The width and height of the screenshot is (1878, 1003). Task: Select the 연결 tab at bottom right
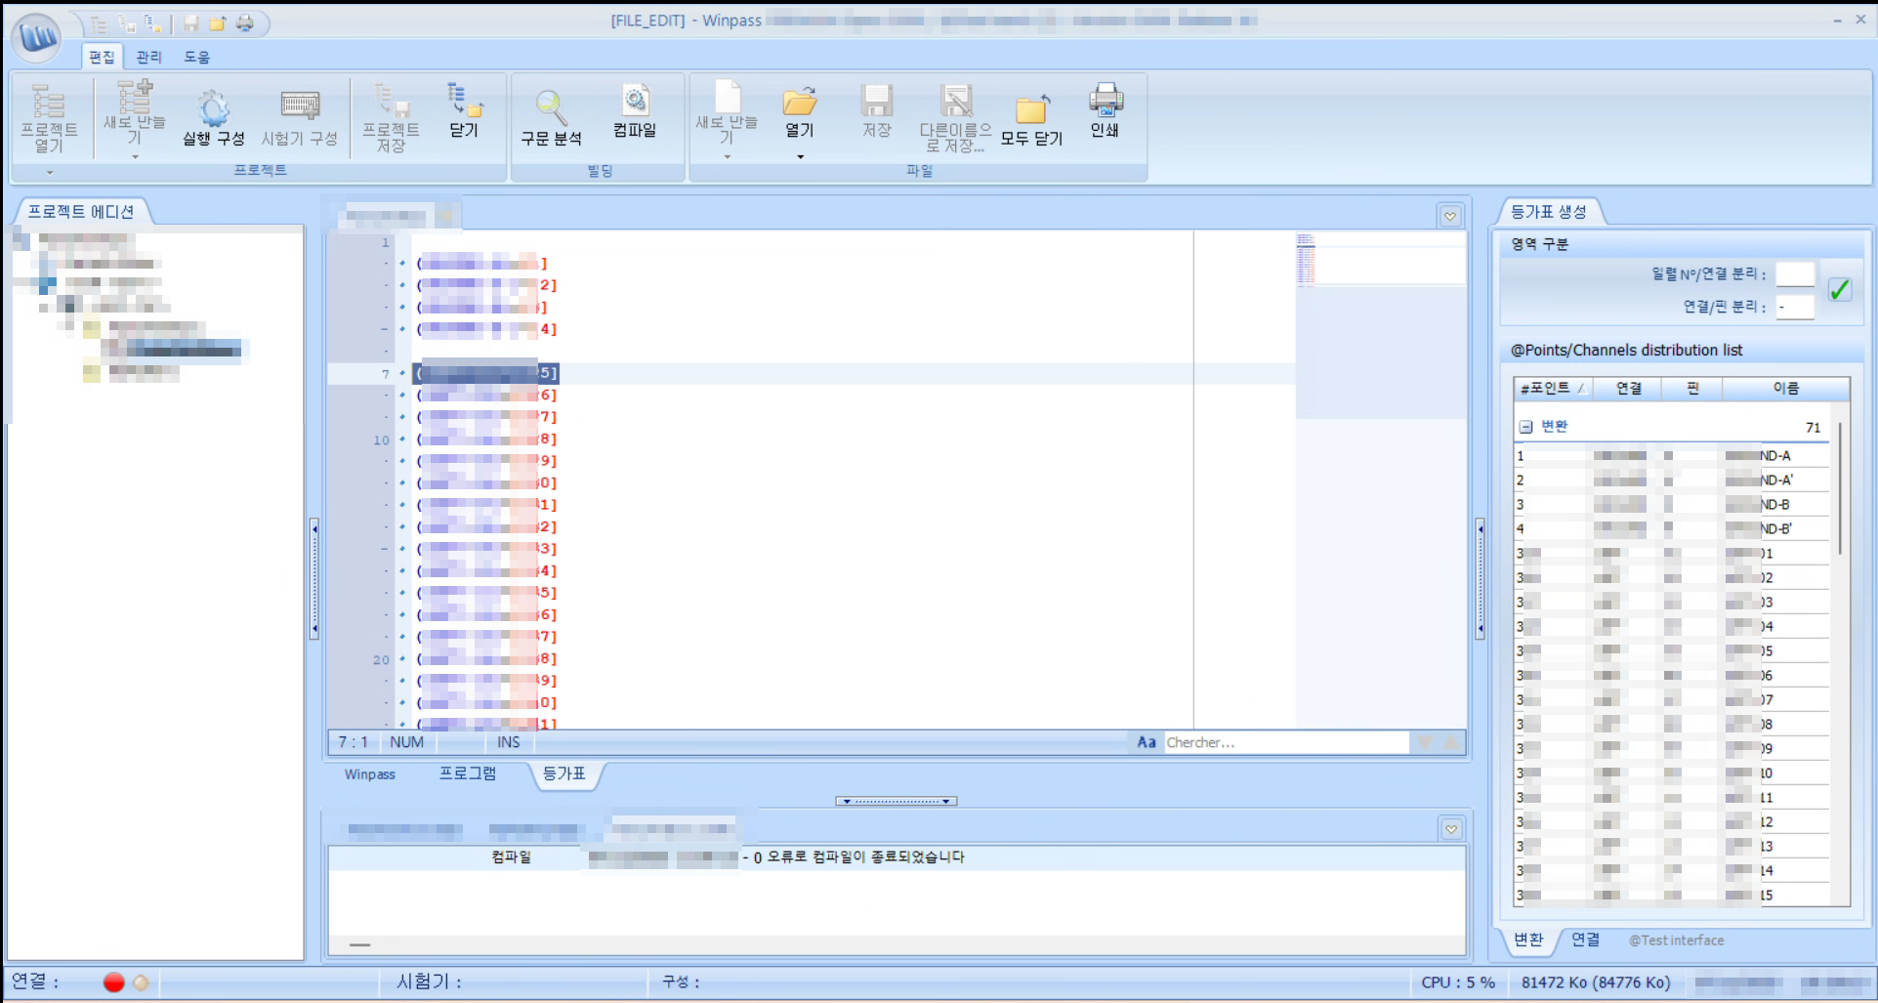pos(1585,940)
